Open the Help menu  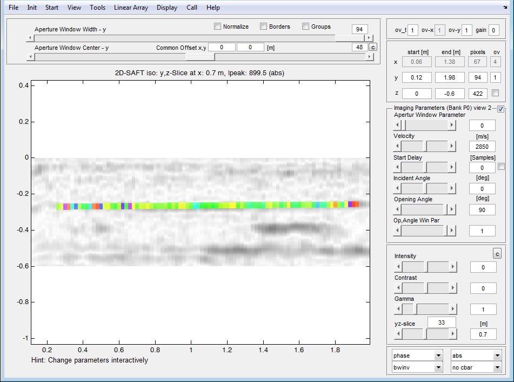click(213, 8)
